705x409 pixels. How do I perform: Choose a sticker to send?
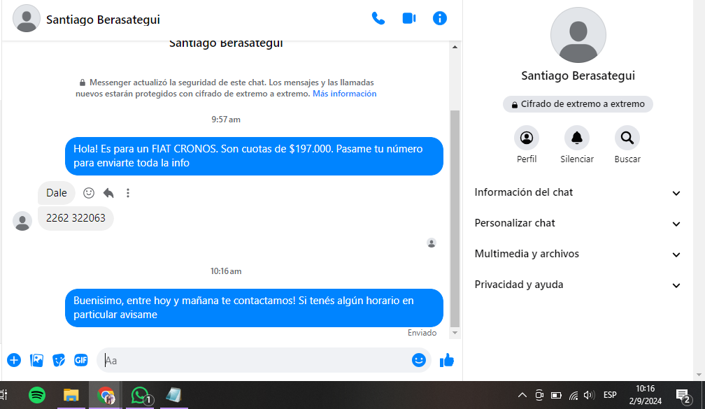pos(59,360)
